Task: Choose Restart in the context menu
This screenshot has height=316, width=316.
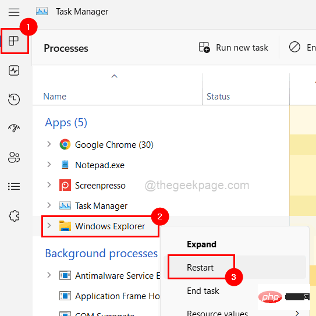Action: pos(200,268)
